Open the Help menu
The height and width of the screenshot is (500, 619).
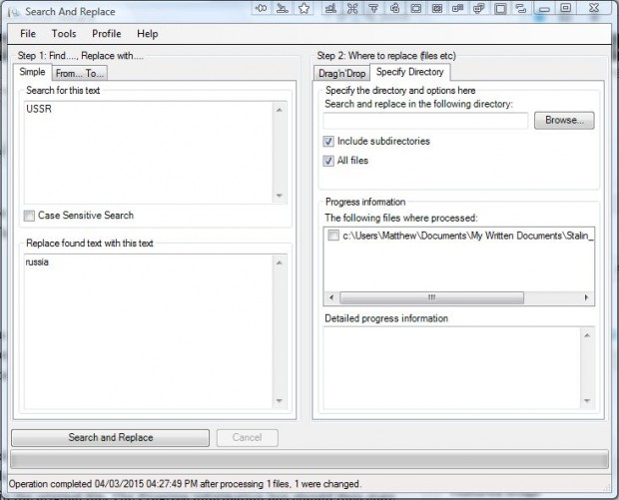[148, 34]
